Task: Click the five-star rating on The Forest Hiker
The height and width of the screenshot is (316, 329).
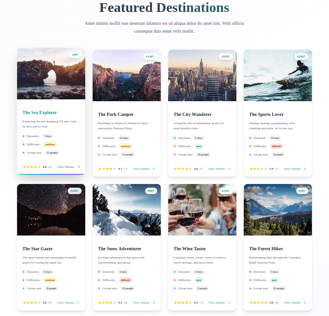Action: click(x=258, y=303)
